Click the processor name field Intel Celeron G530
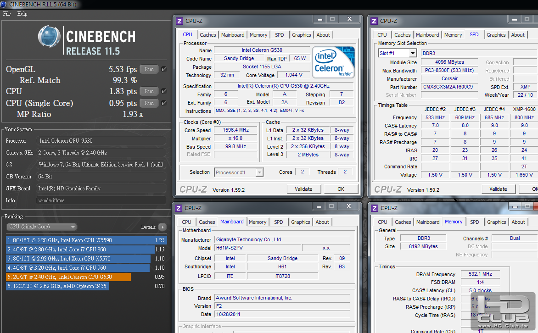 point(262,50)
